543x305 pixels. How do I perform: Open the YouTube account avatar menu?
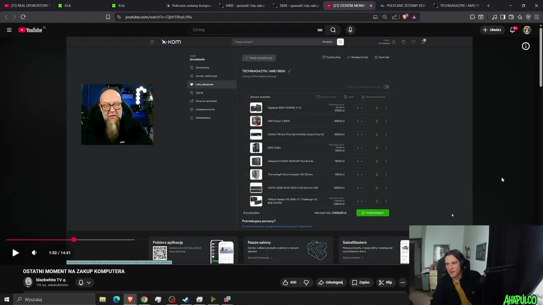(527, 30)
